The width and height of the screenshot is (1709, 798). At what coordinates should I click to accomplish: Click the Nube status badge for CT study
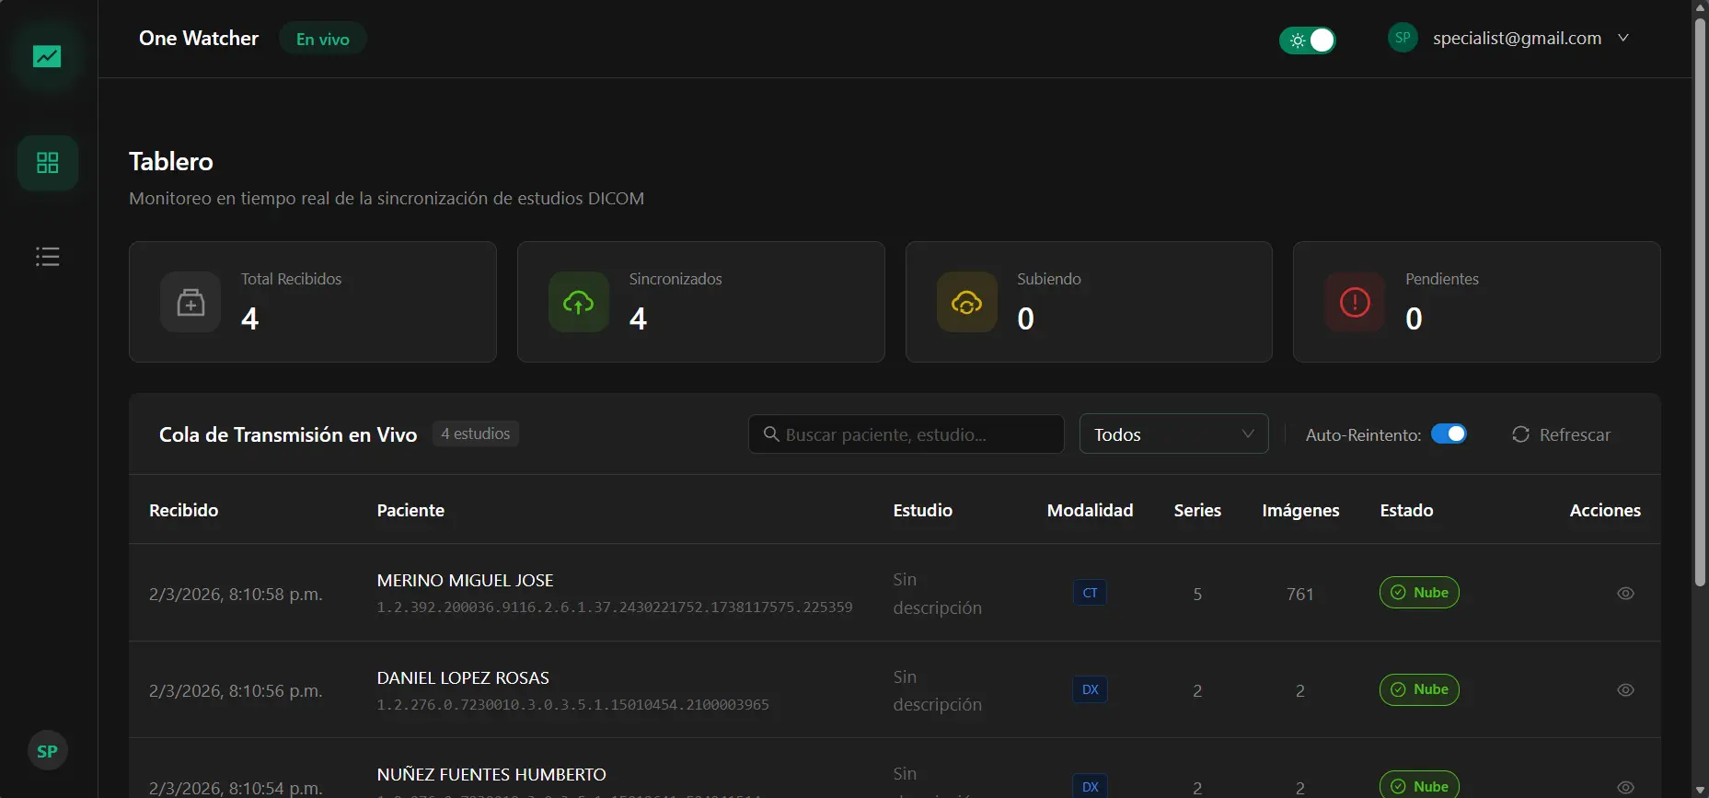click(1419, 593)
